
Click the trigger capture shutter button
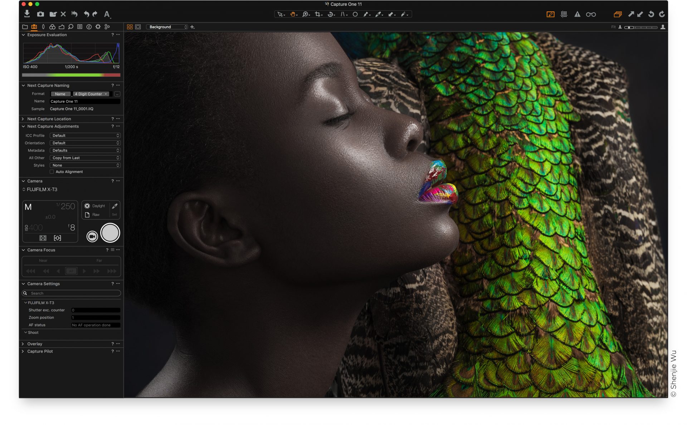110,233
